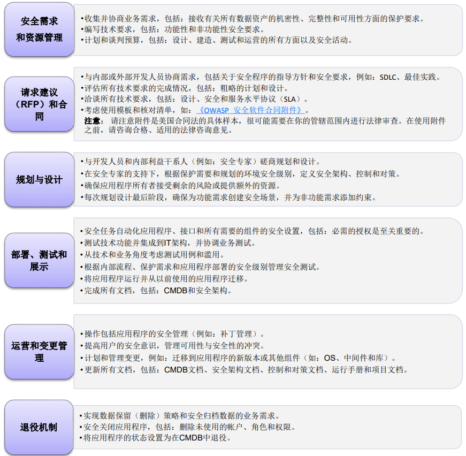Click bullet 将应用程序运行并从以前使用的应用程序迁移
The image size is (466, 456).
164,279
